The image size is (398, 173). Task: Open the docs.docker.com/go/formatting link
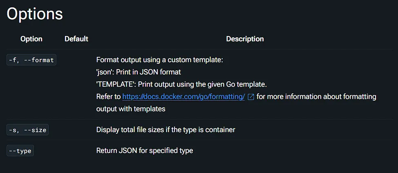coord(183,97)
